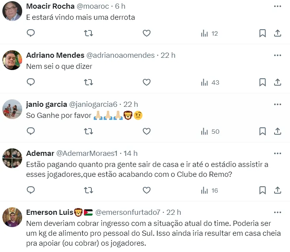Open janio garcia's avatar photo

pyautogui.click(x=12, y=109)
